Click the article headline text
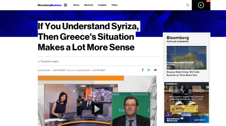 88,37
